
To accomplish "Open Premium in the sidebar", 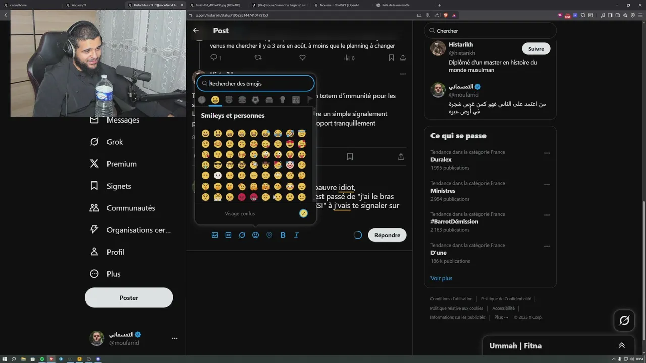I will [113, 164].
